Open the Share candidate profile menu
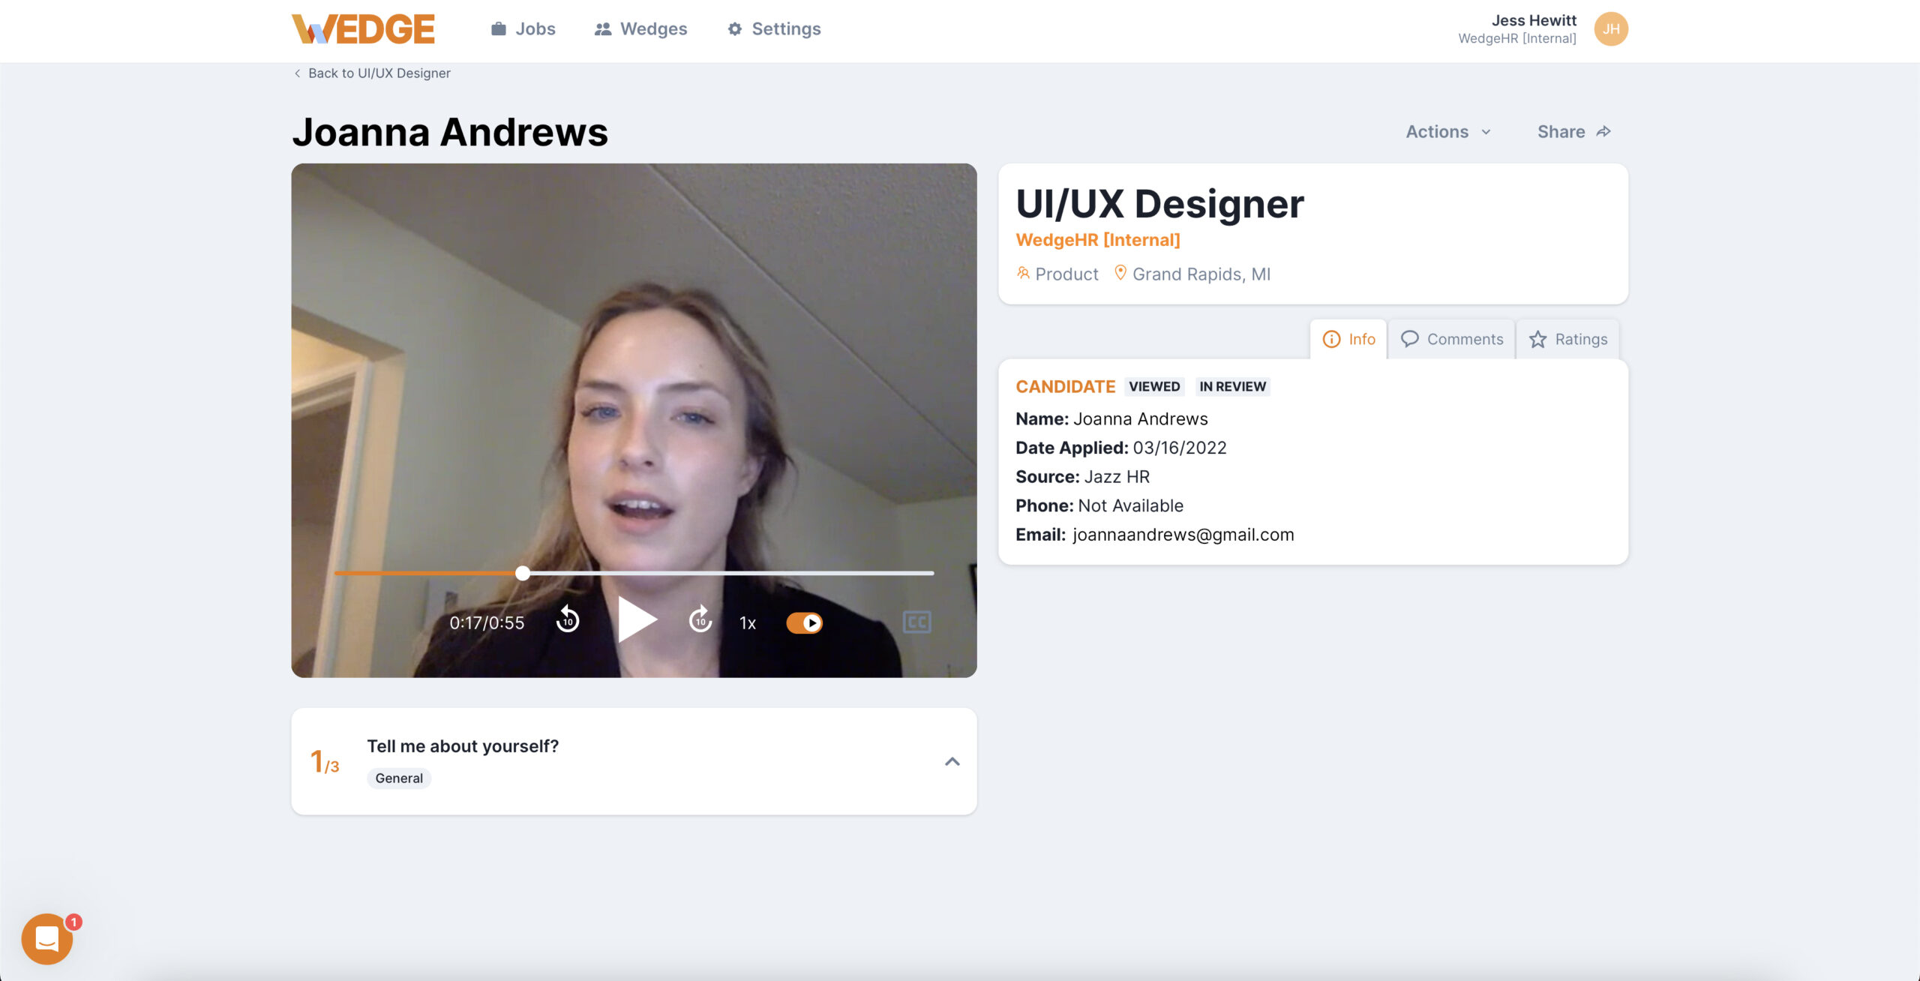This screenshot has height=981, width=1920. (x=1575, y=130)
